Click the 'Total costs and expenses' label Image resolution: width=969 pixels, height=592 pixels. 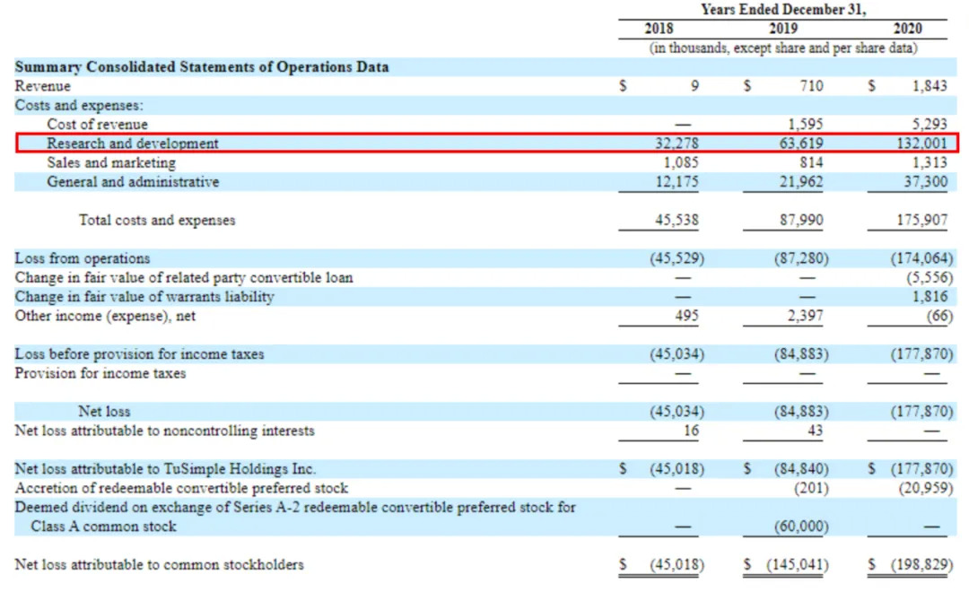coord(157,220)
